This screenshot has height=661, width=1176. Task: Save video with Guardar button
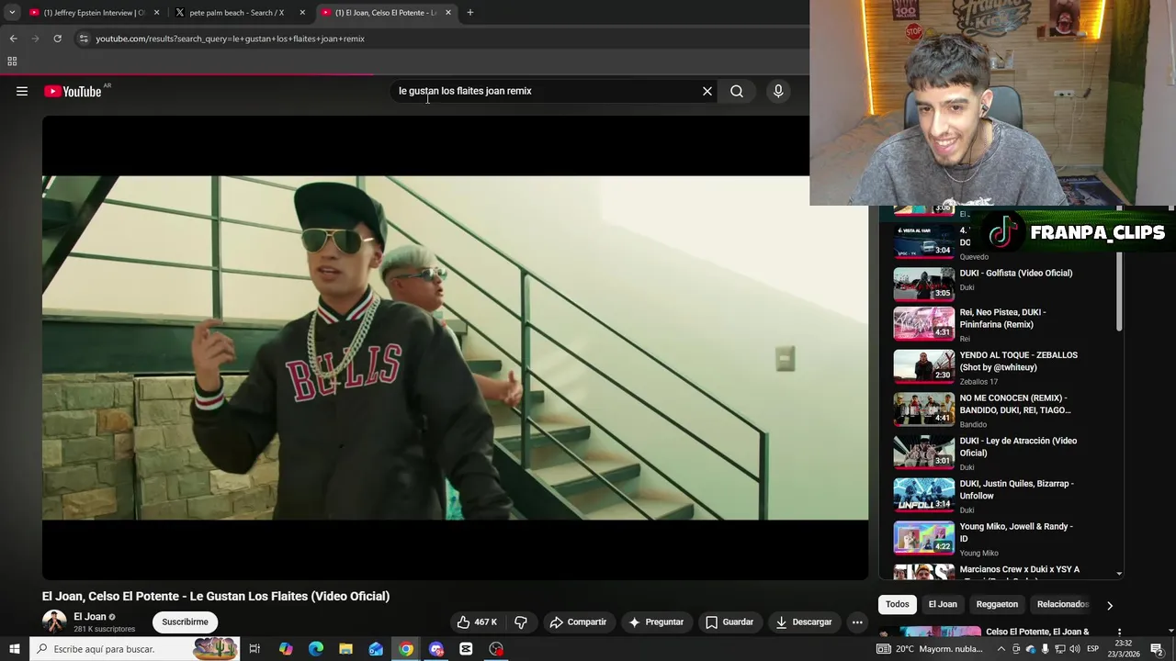(729, 622)
